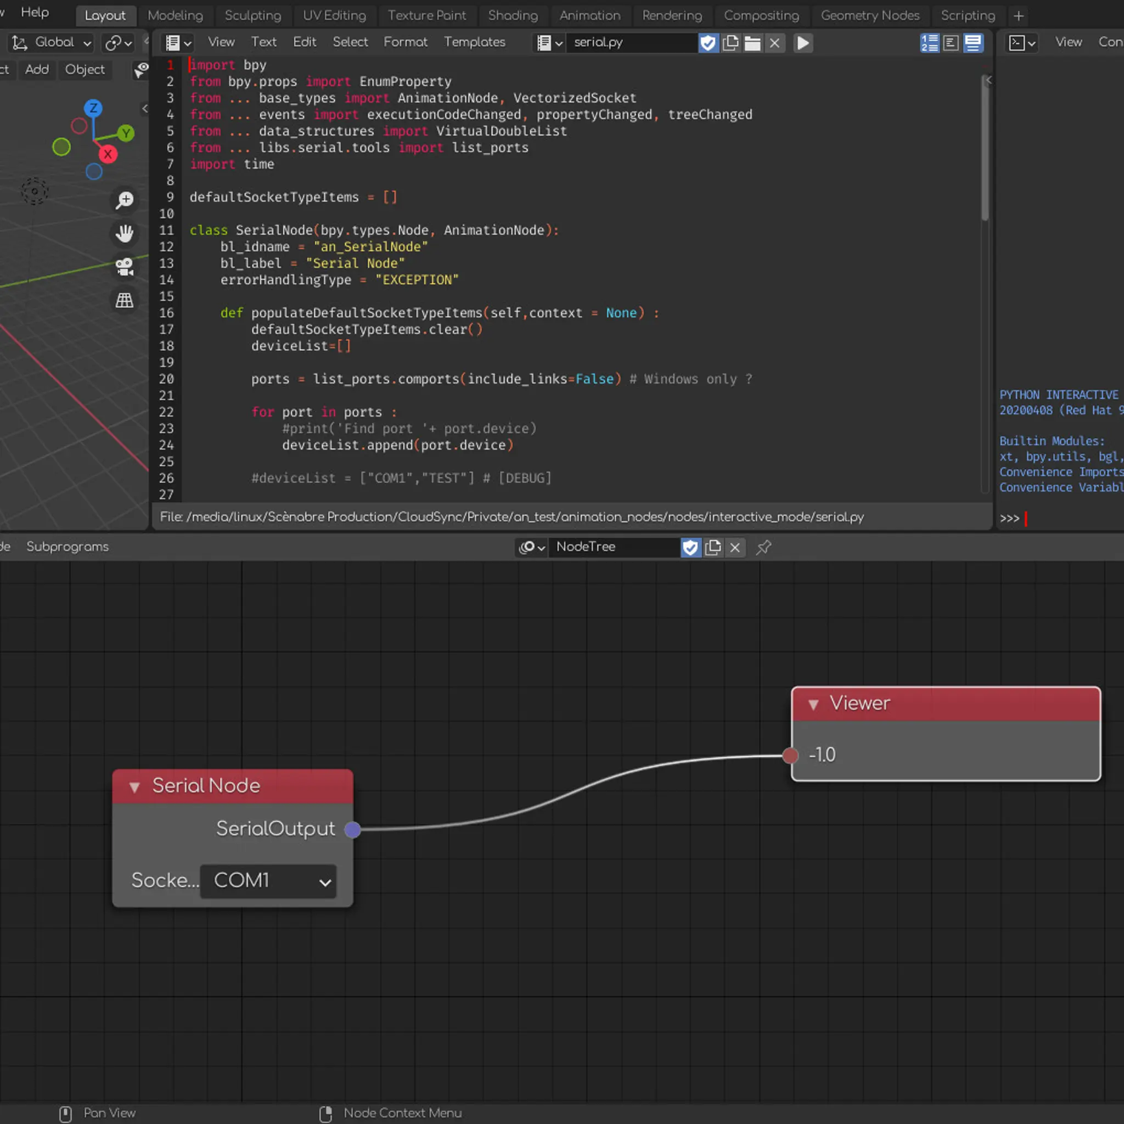Open the 3D viewport Add menu
Viewport: 1124px width, 1124px height.
pos(37,70)
